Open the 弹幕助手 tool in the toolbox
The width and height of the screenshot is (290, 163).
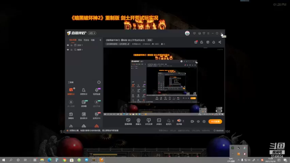(x=71, y=91)
